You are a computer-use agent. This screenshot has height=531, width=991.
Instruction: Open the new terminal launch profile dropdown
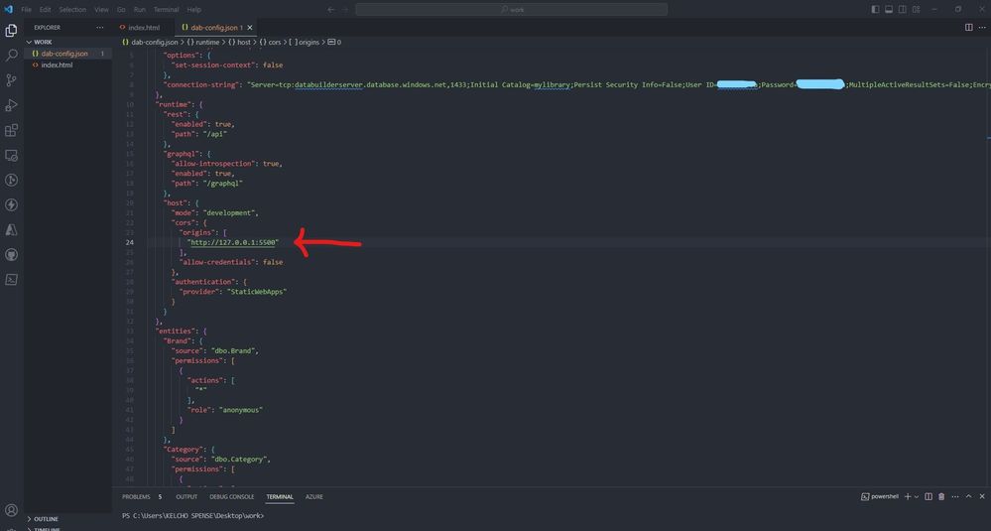(x=917, y=497)
